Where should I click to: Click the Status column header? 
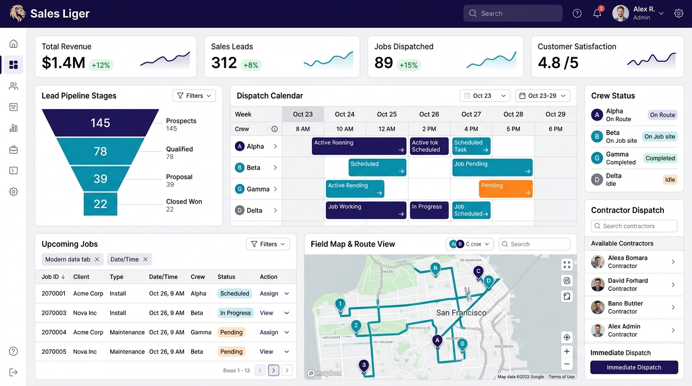(x=226, y=277)
